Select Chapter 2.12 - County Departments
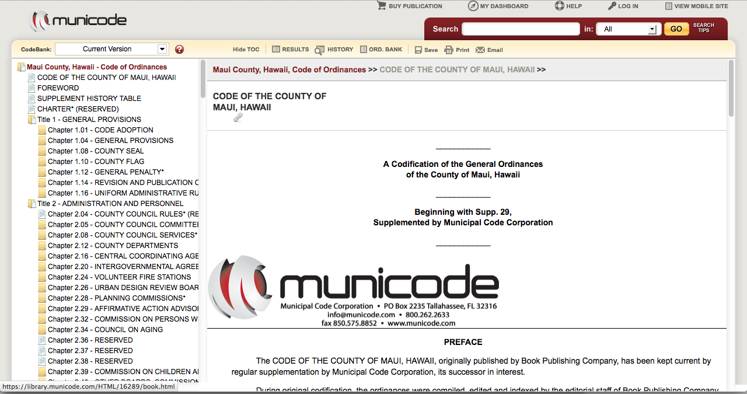This screenshot has width=747, height=394. coord(113,246)
